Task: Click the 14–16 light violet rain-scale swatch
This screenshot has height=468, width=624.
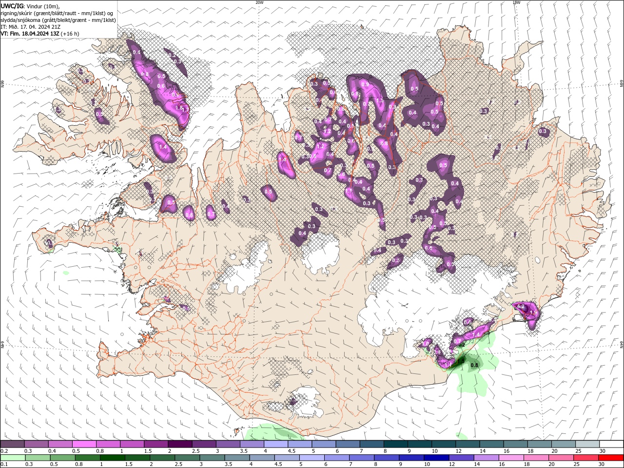Action: pos(486,458)
